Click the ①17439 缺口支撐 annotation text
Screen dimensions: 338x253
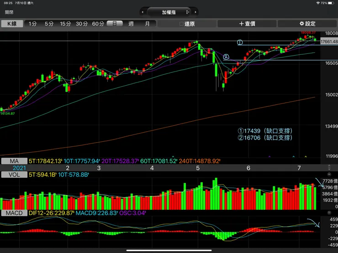click(265, 131)
